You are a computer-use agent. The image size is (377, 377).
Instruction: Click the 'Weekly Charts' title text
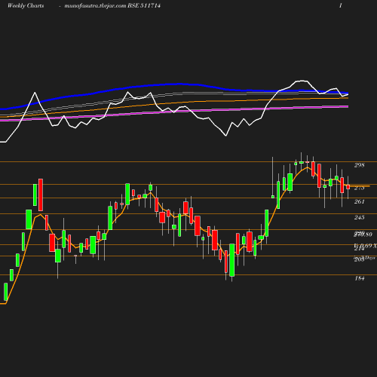click(x=26, y=6)
